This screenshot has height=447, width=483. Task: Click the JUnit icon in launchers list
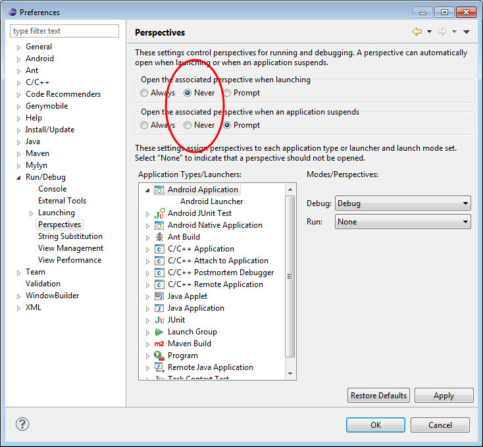(159, 320)
